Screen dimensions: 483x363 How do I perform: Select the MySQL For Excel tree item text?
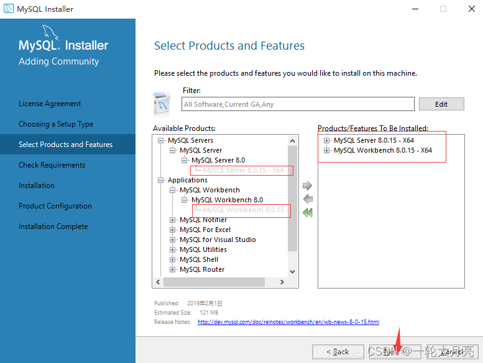click(x=205, y=230)
